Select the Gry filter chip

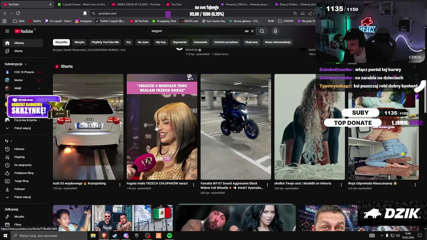pyautogui.click(x=128, y=42)
